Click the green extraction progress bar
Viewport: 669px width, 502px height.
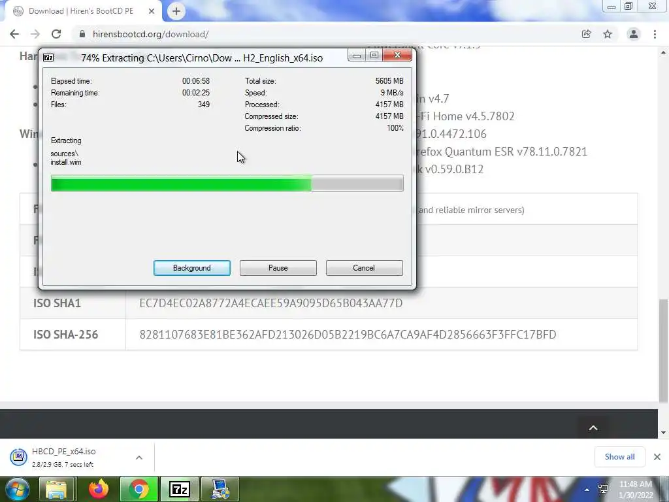[227, 183]
